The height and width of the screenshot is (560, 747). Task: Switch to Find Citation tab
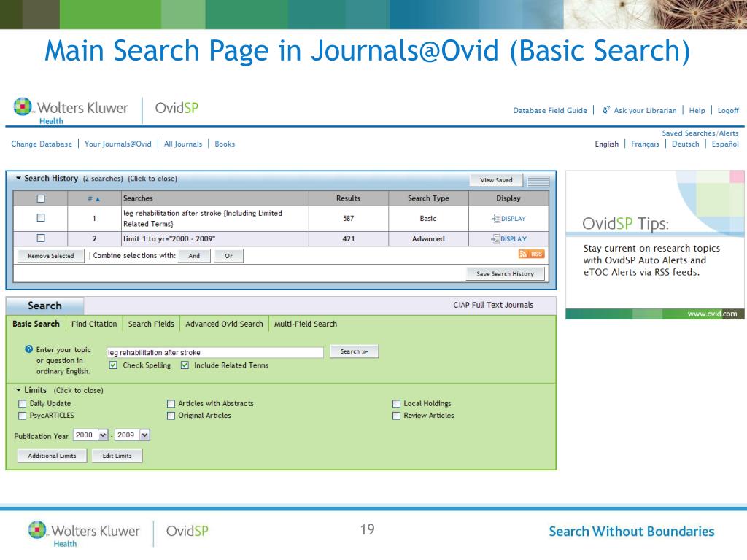pyautogui.click(x=94, y=324)
